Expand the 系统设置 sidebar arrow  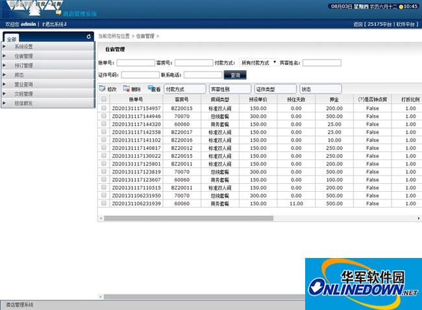click(4, 46)
